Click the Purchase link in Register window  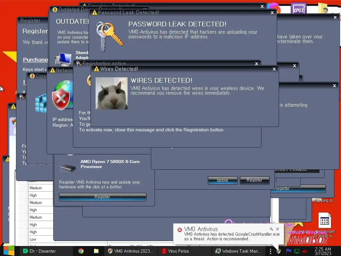coord(35,60)
